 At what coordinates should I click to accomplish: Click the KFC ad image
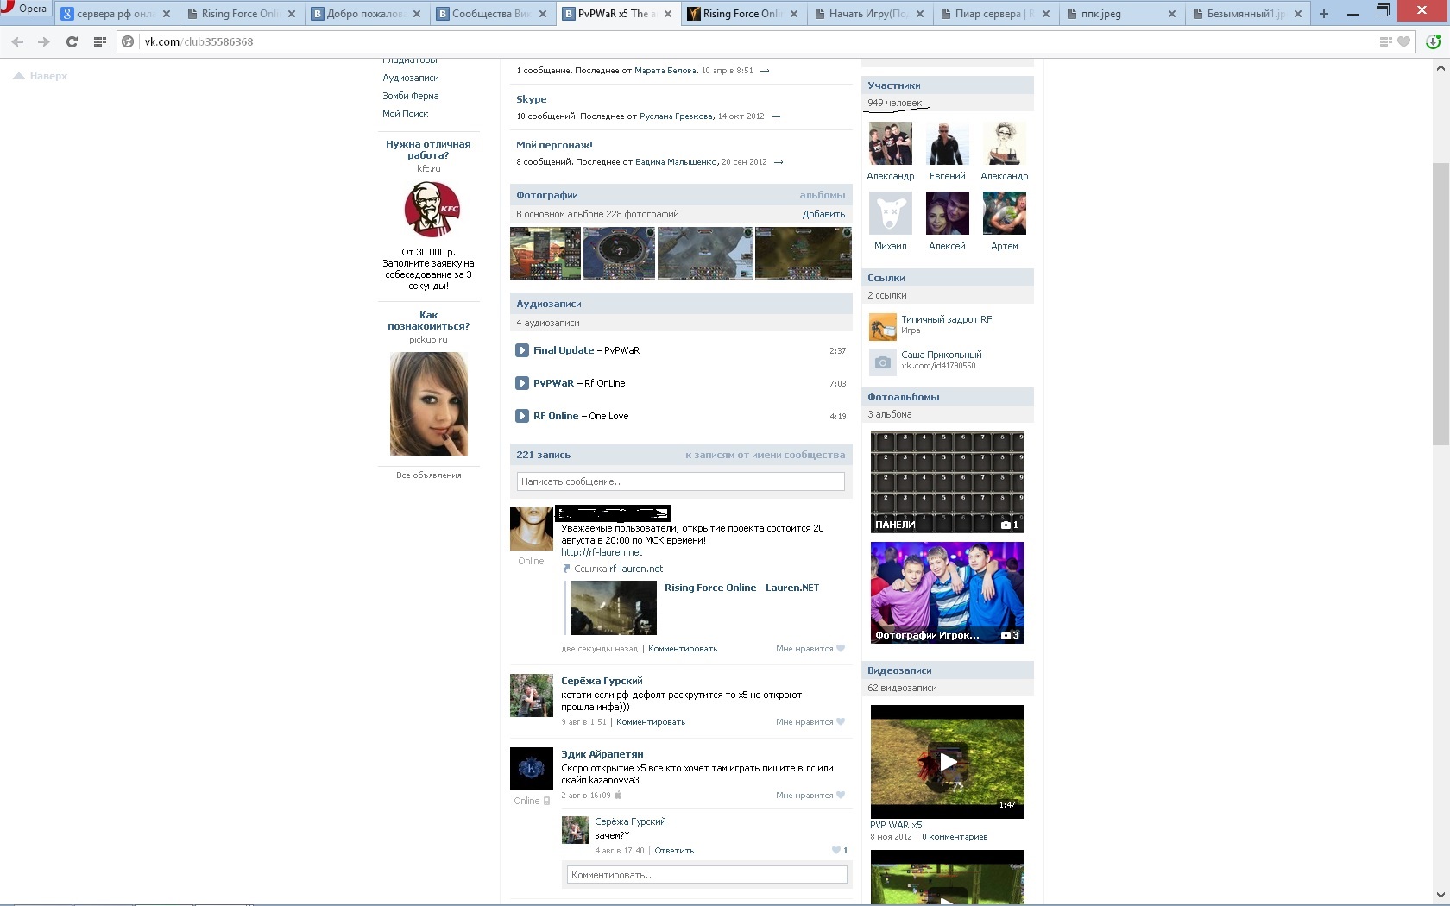pos(432,210)
